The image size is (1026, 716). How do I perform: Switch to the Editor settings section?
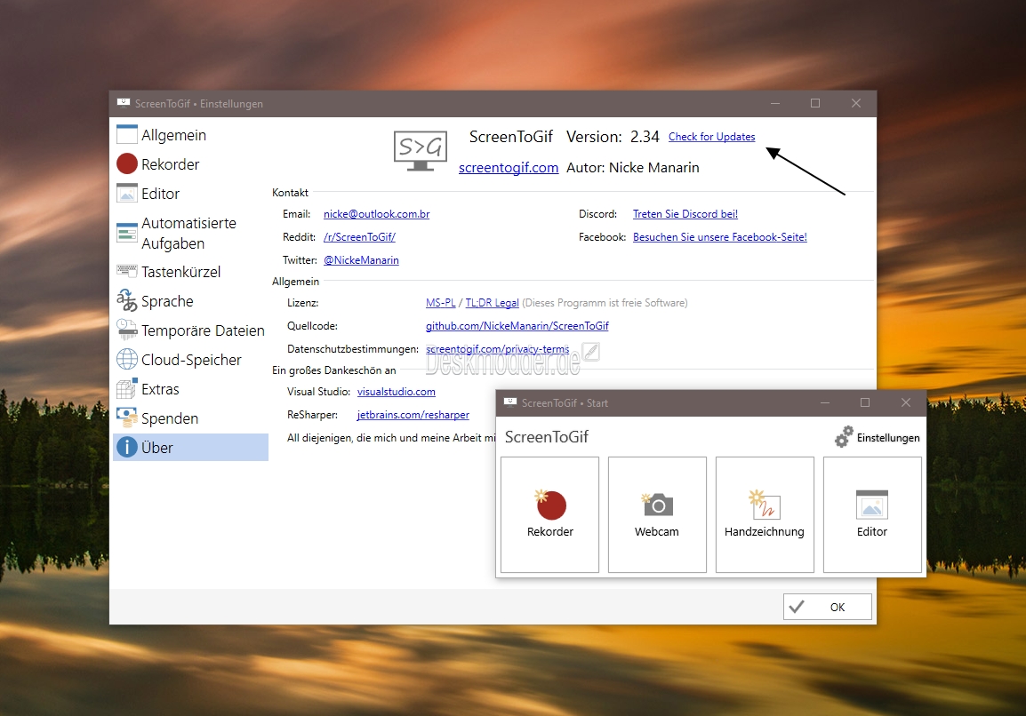click(x=190, y=194)
